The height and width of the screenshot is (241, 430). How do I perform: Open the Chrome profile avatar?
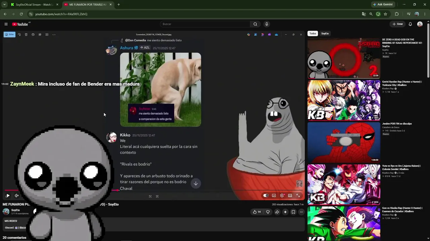[417, 14]
